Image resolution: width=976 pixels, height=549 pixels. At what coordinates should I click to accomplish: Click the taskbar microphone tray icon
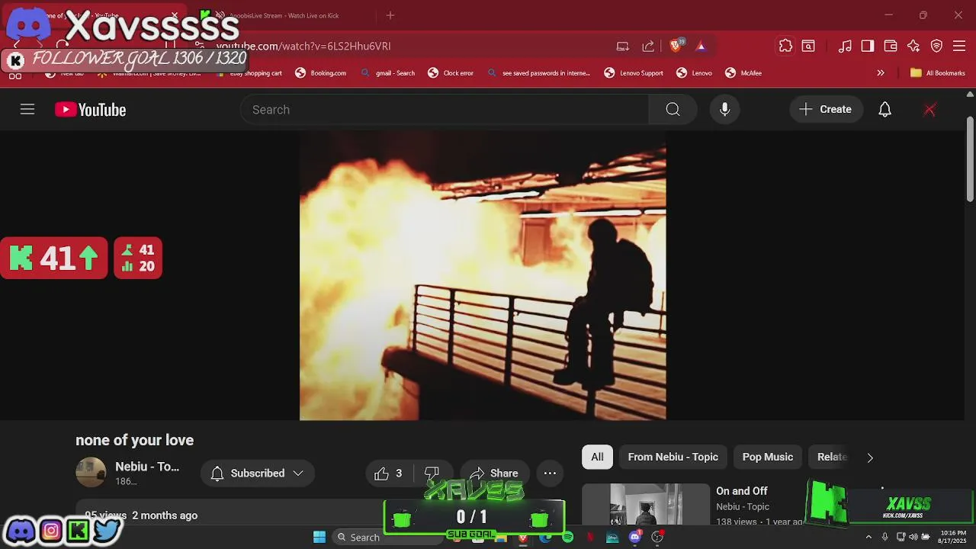pos(884,538)
